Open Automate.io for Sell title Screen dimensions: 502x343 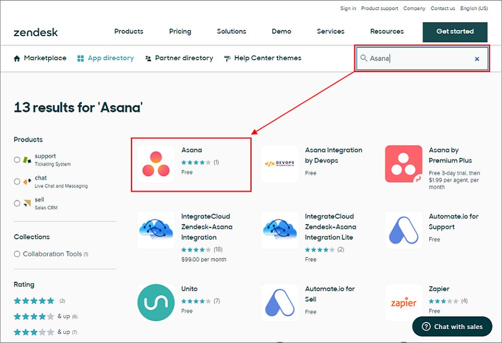click(330, 294)
